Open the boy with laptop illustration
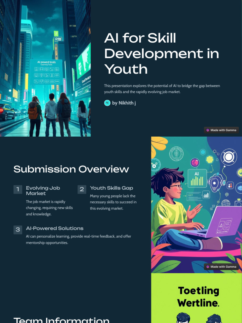This screenshot has width=242, height=323. [197, 205]
